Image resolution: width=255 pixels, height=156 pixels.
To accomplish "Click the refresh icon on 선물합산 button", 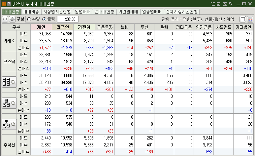I will [x=13, y=82].
